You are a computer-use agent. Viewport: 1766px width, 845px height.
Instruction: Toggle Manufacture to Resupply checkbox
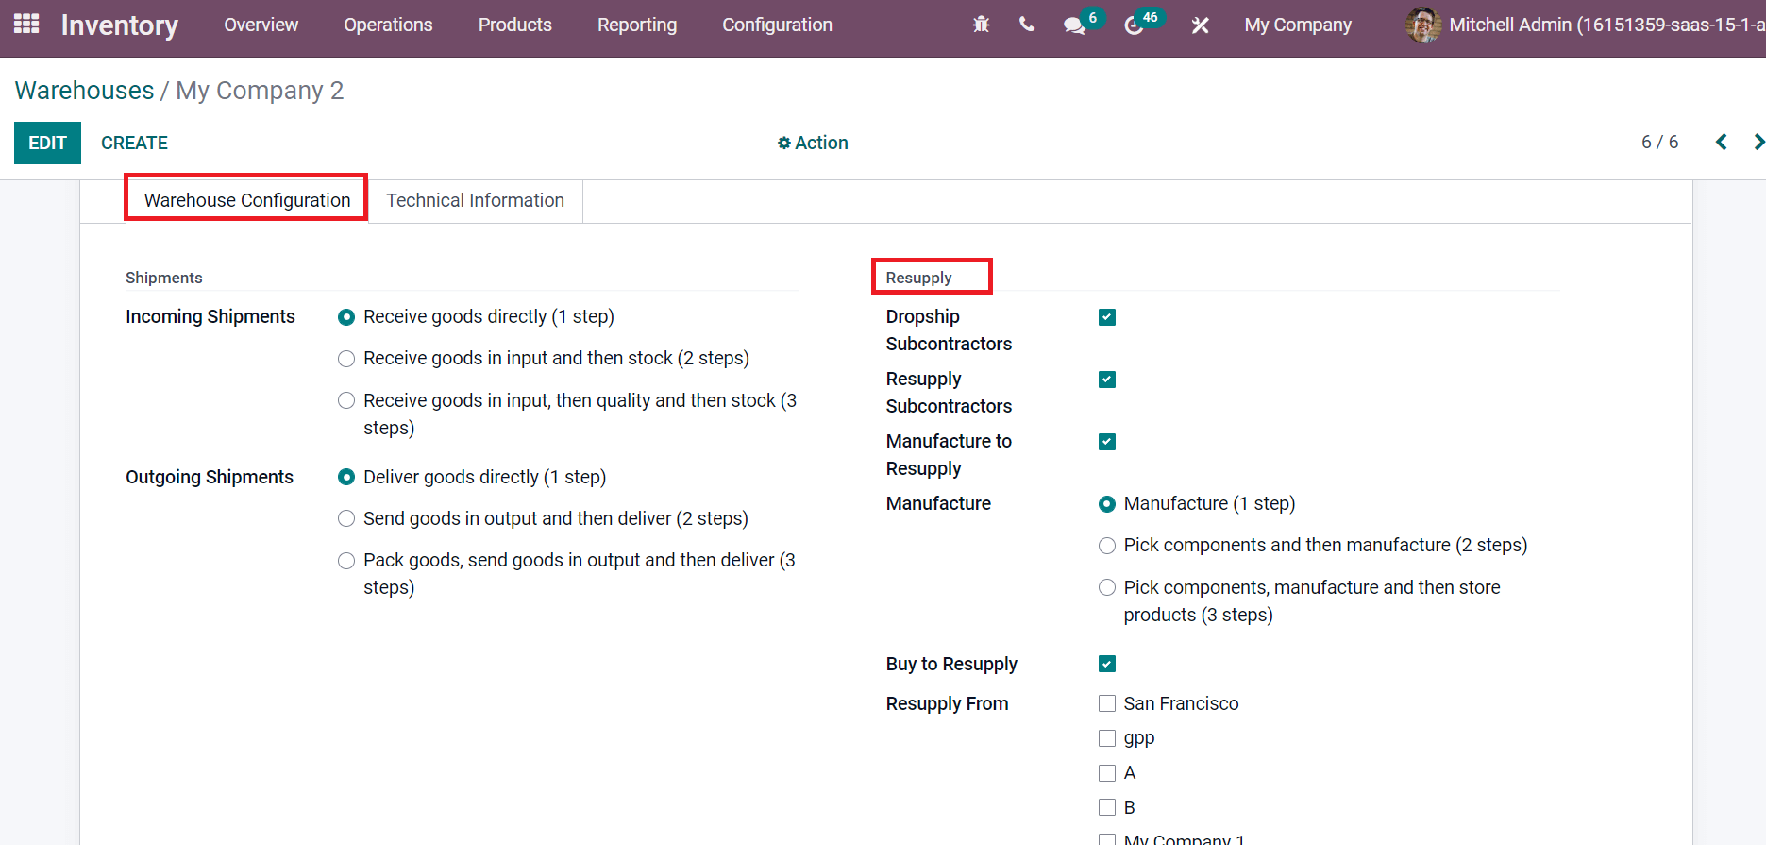point(1107,442)
